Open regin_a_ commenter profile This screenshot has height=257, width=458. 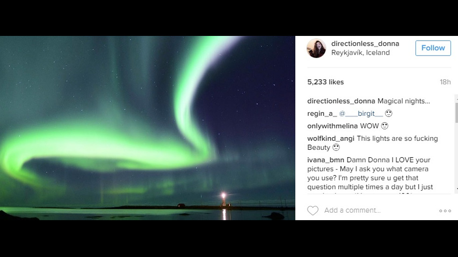tap(322, 114)
